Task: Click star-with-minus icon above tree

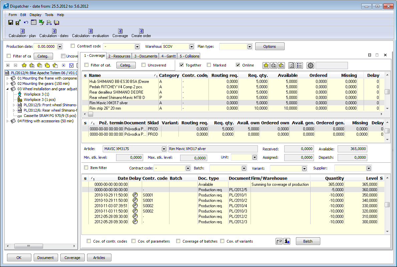Action: (x=39, y=65)
